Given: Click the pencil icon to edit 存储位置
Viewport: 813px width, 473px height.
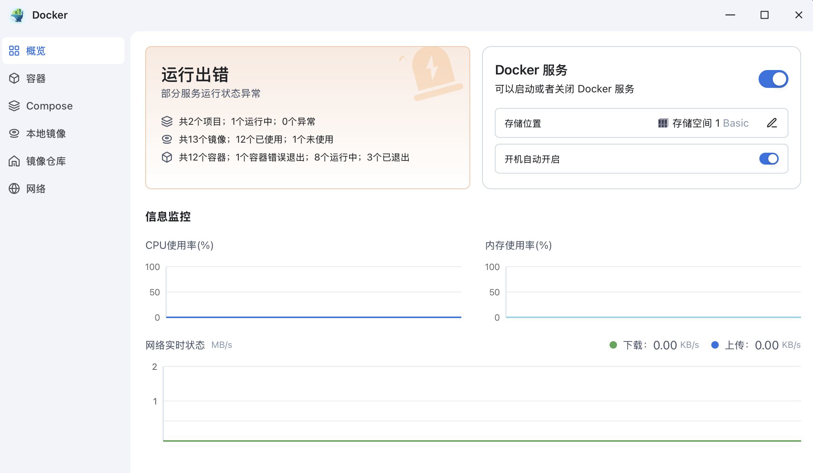Looking at the screenshot, I should pos(772,123).
